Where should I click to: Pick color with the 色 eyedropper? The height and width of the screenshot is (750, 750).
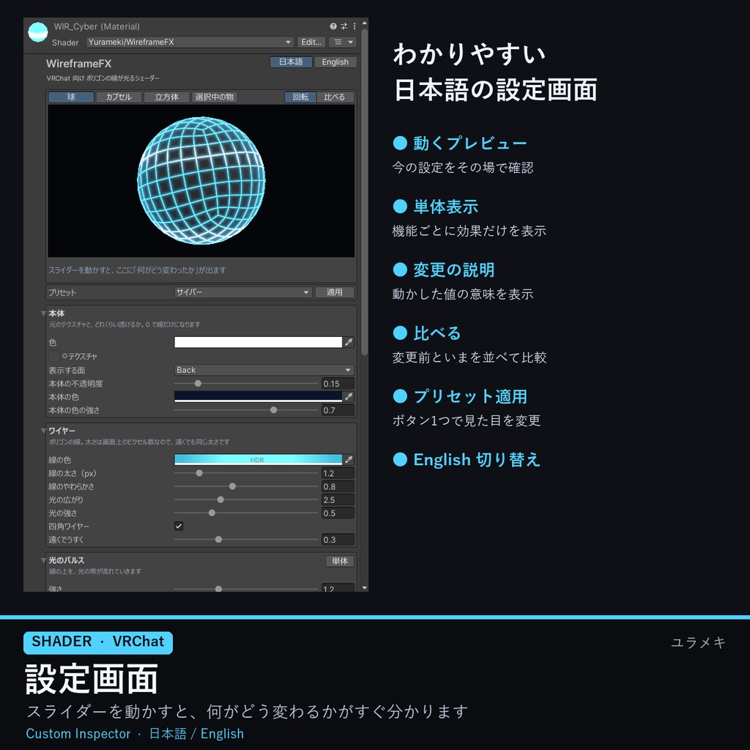point(349,342)
